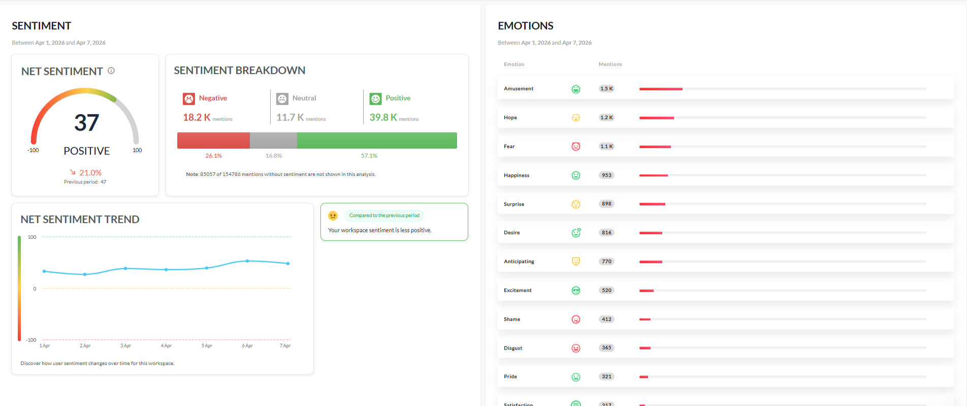Click the 57.1% positive percentage label
Viewport: 967px width, 406px height.
369,156
